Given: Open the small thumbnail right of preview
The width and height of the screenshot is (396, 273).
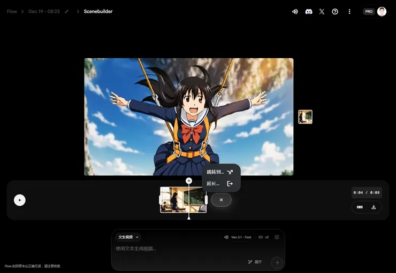Looking at the screenshot, I should (x=306, y=117).
